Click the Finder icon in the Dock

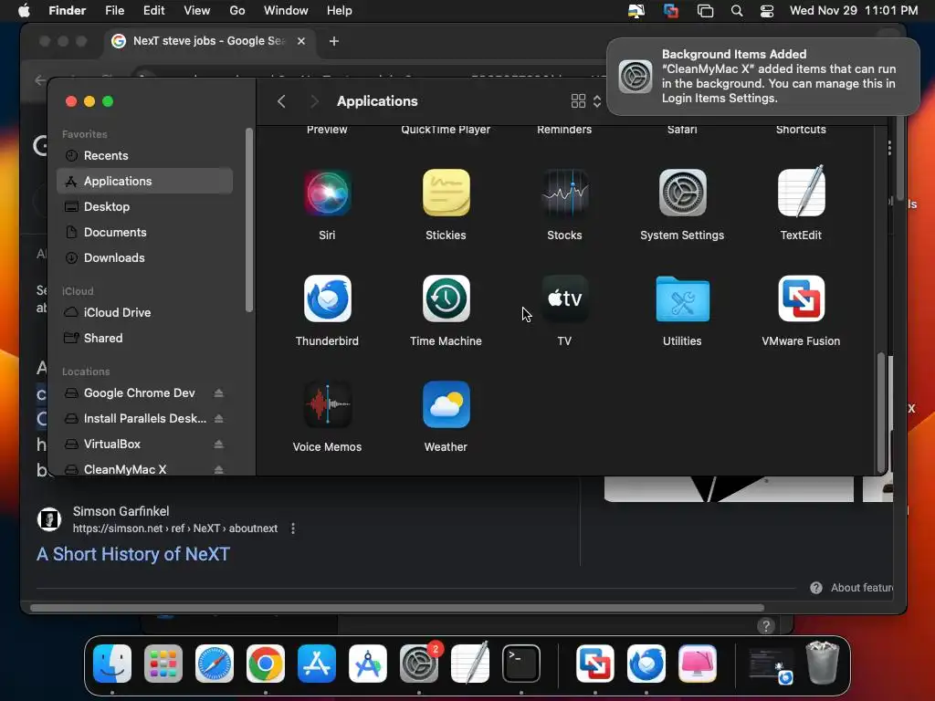112,664
